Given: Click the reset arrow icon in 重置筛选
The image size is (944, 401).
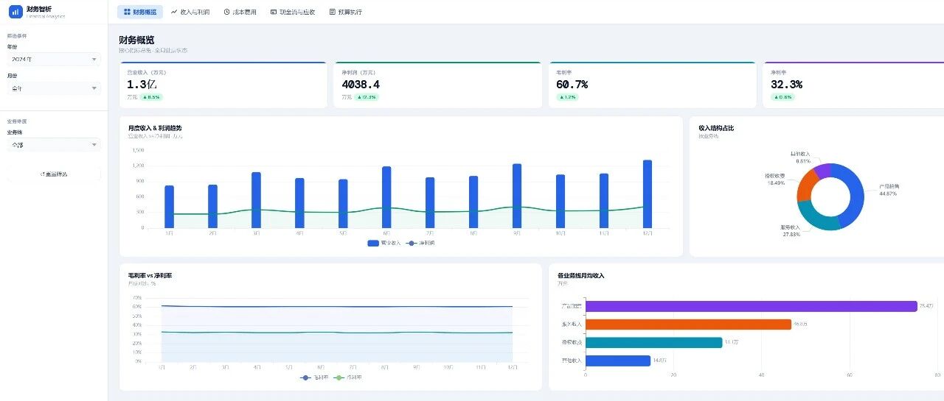Looking at the screenshot, I should [x=42, y=174].
